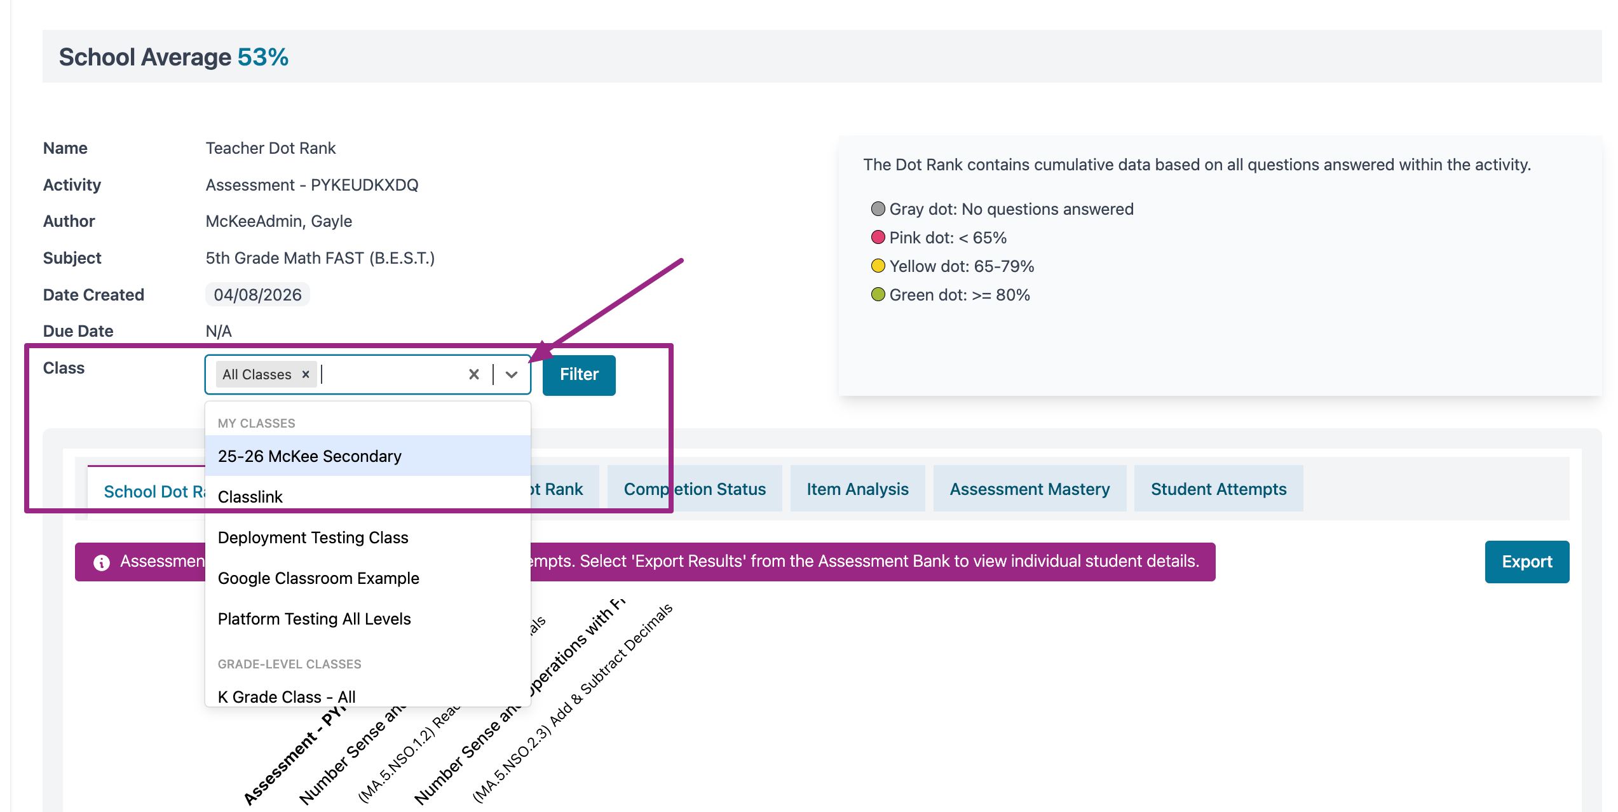Clear all selected classes in dropdown
Screen dimensions: 1618x812
pyautogui.click(x=473, y=375)
